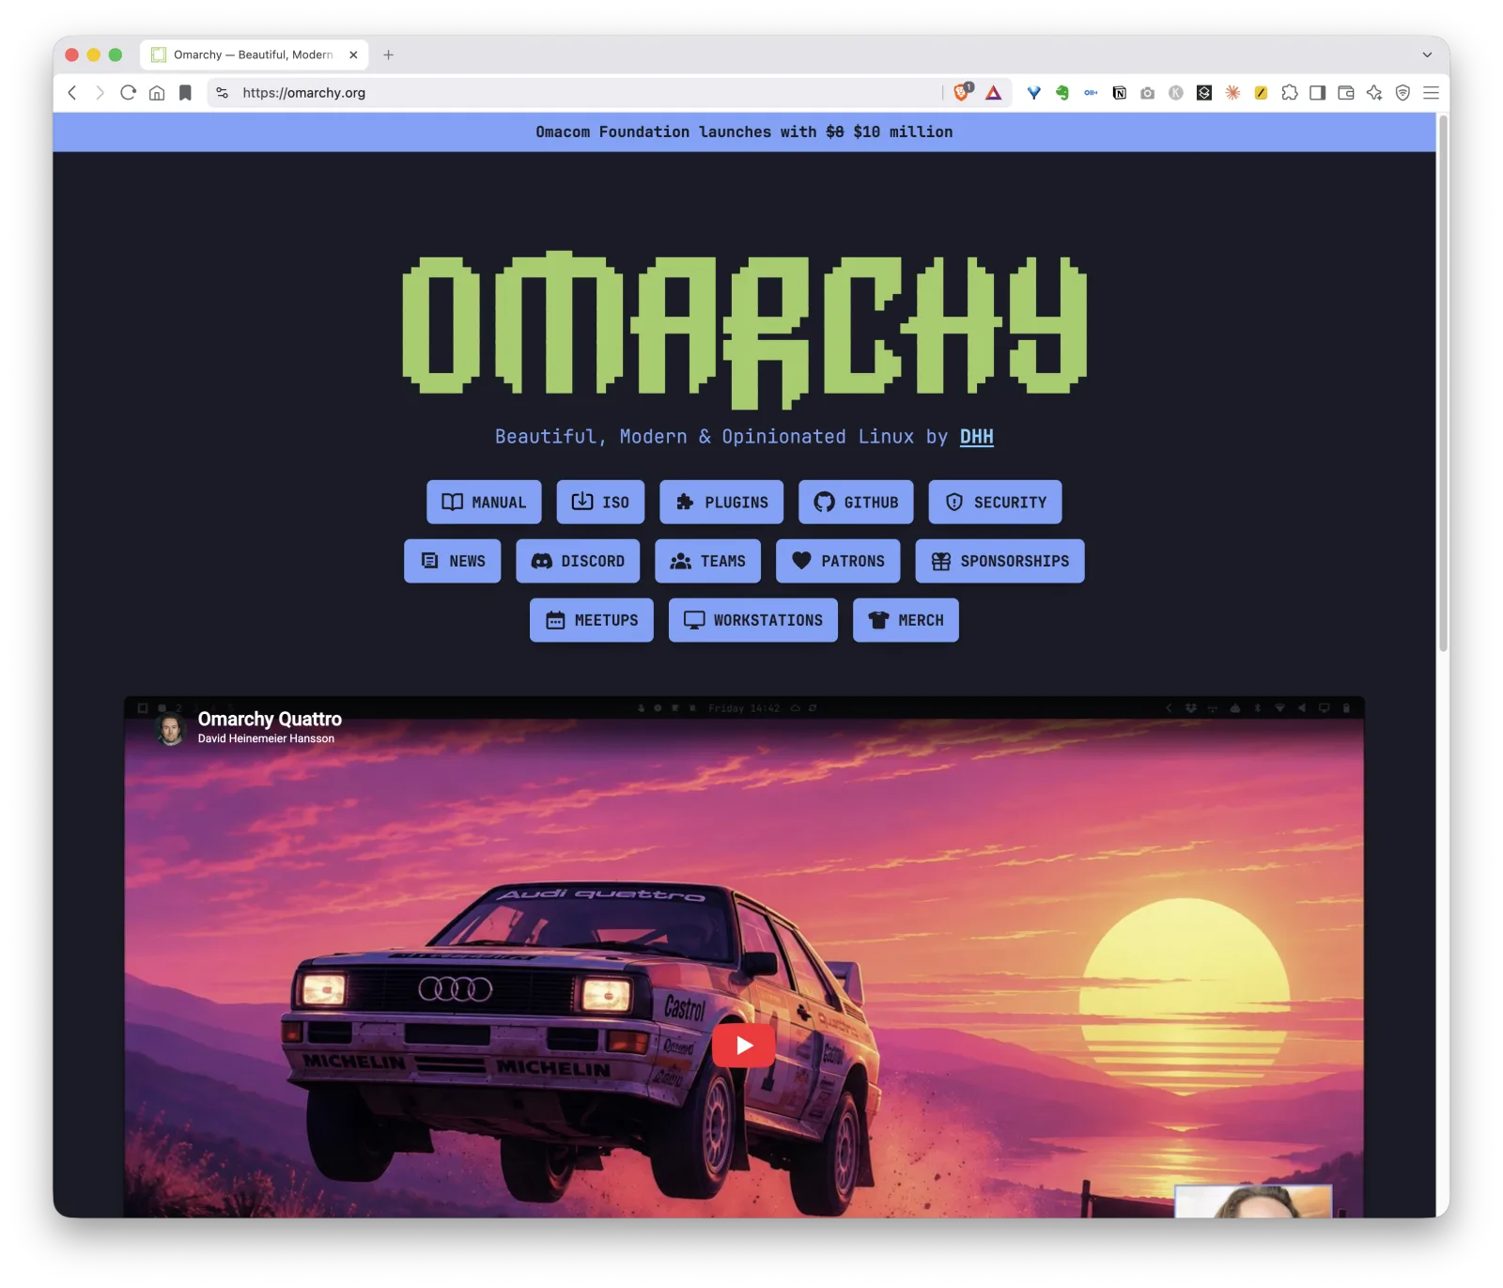The height and width of the screenshot is (1288, 1503).
Task: Click the Omarchy Quattro video title
Action: (x=270, y=719)
